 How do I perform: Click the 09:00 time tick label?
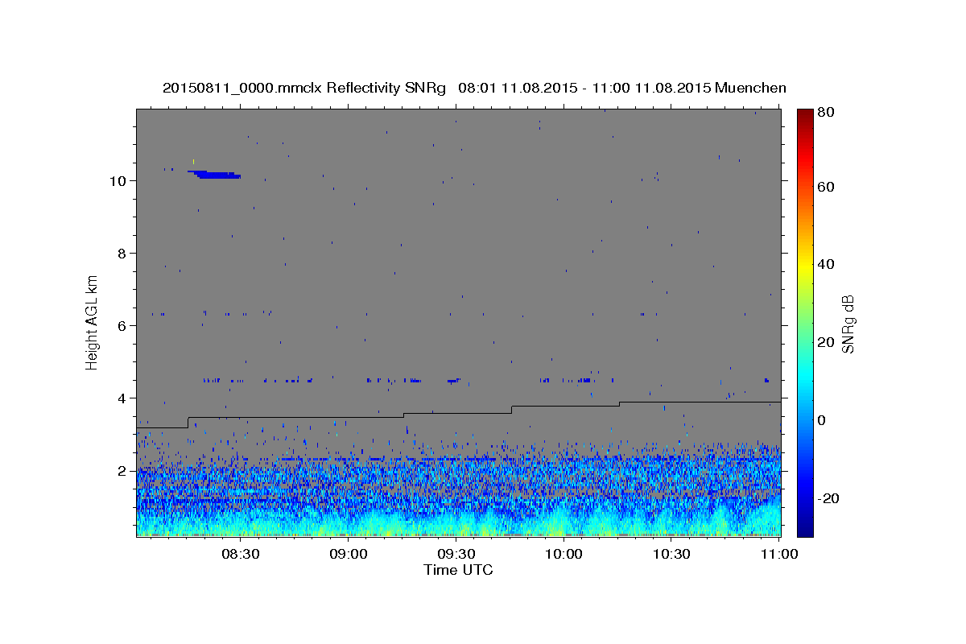(x=349, y=554)
